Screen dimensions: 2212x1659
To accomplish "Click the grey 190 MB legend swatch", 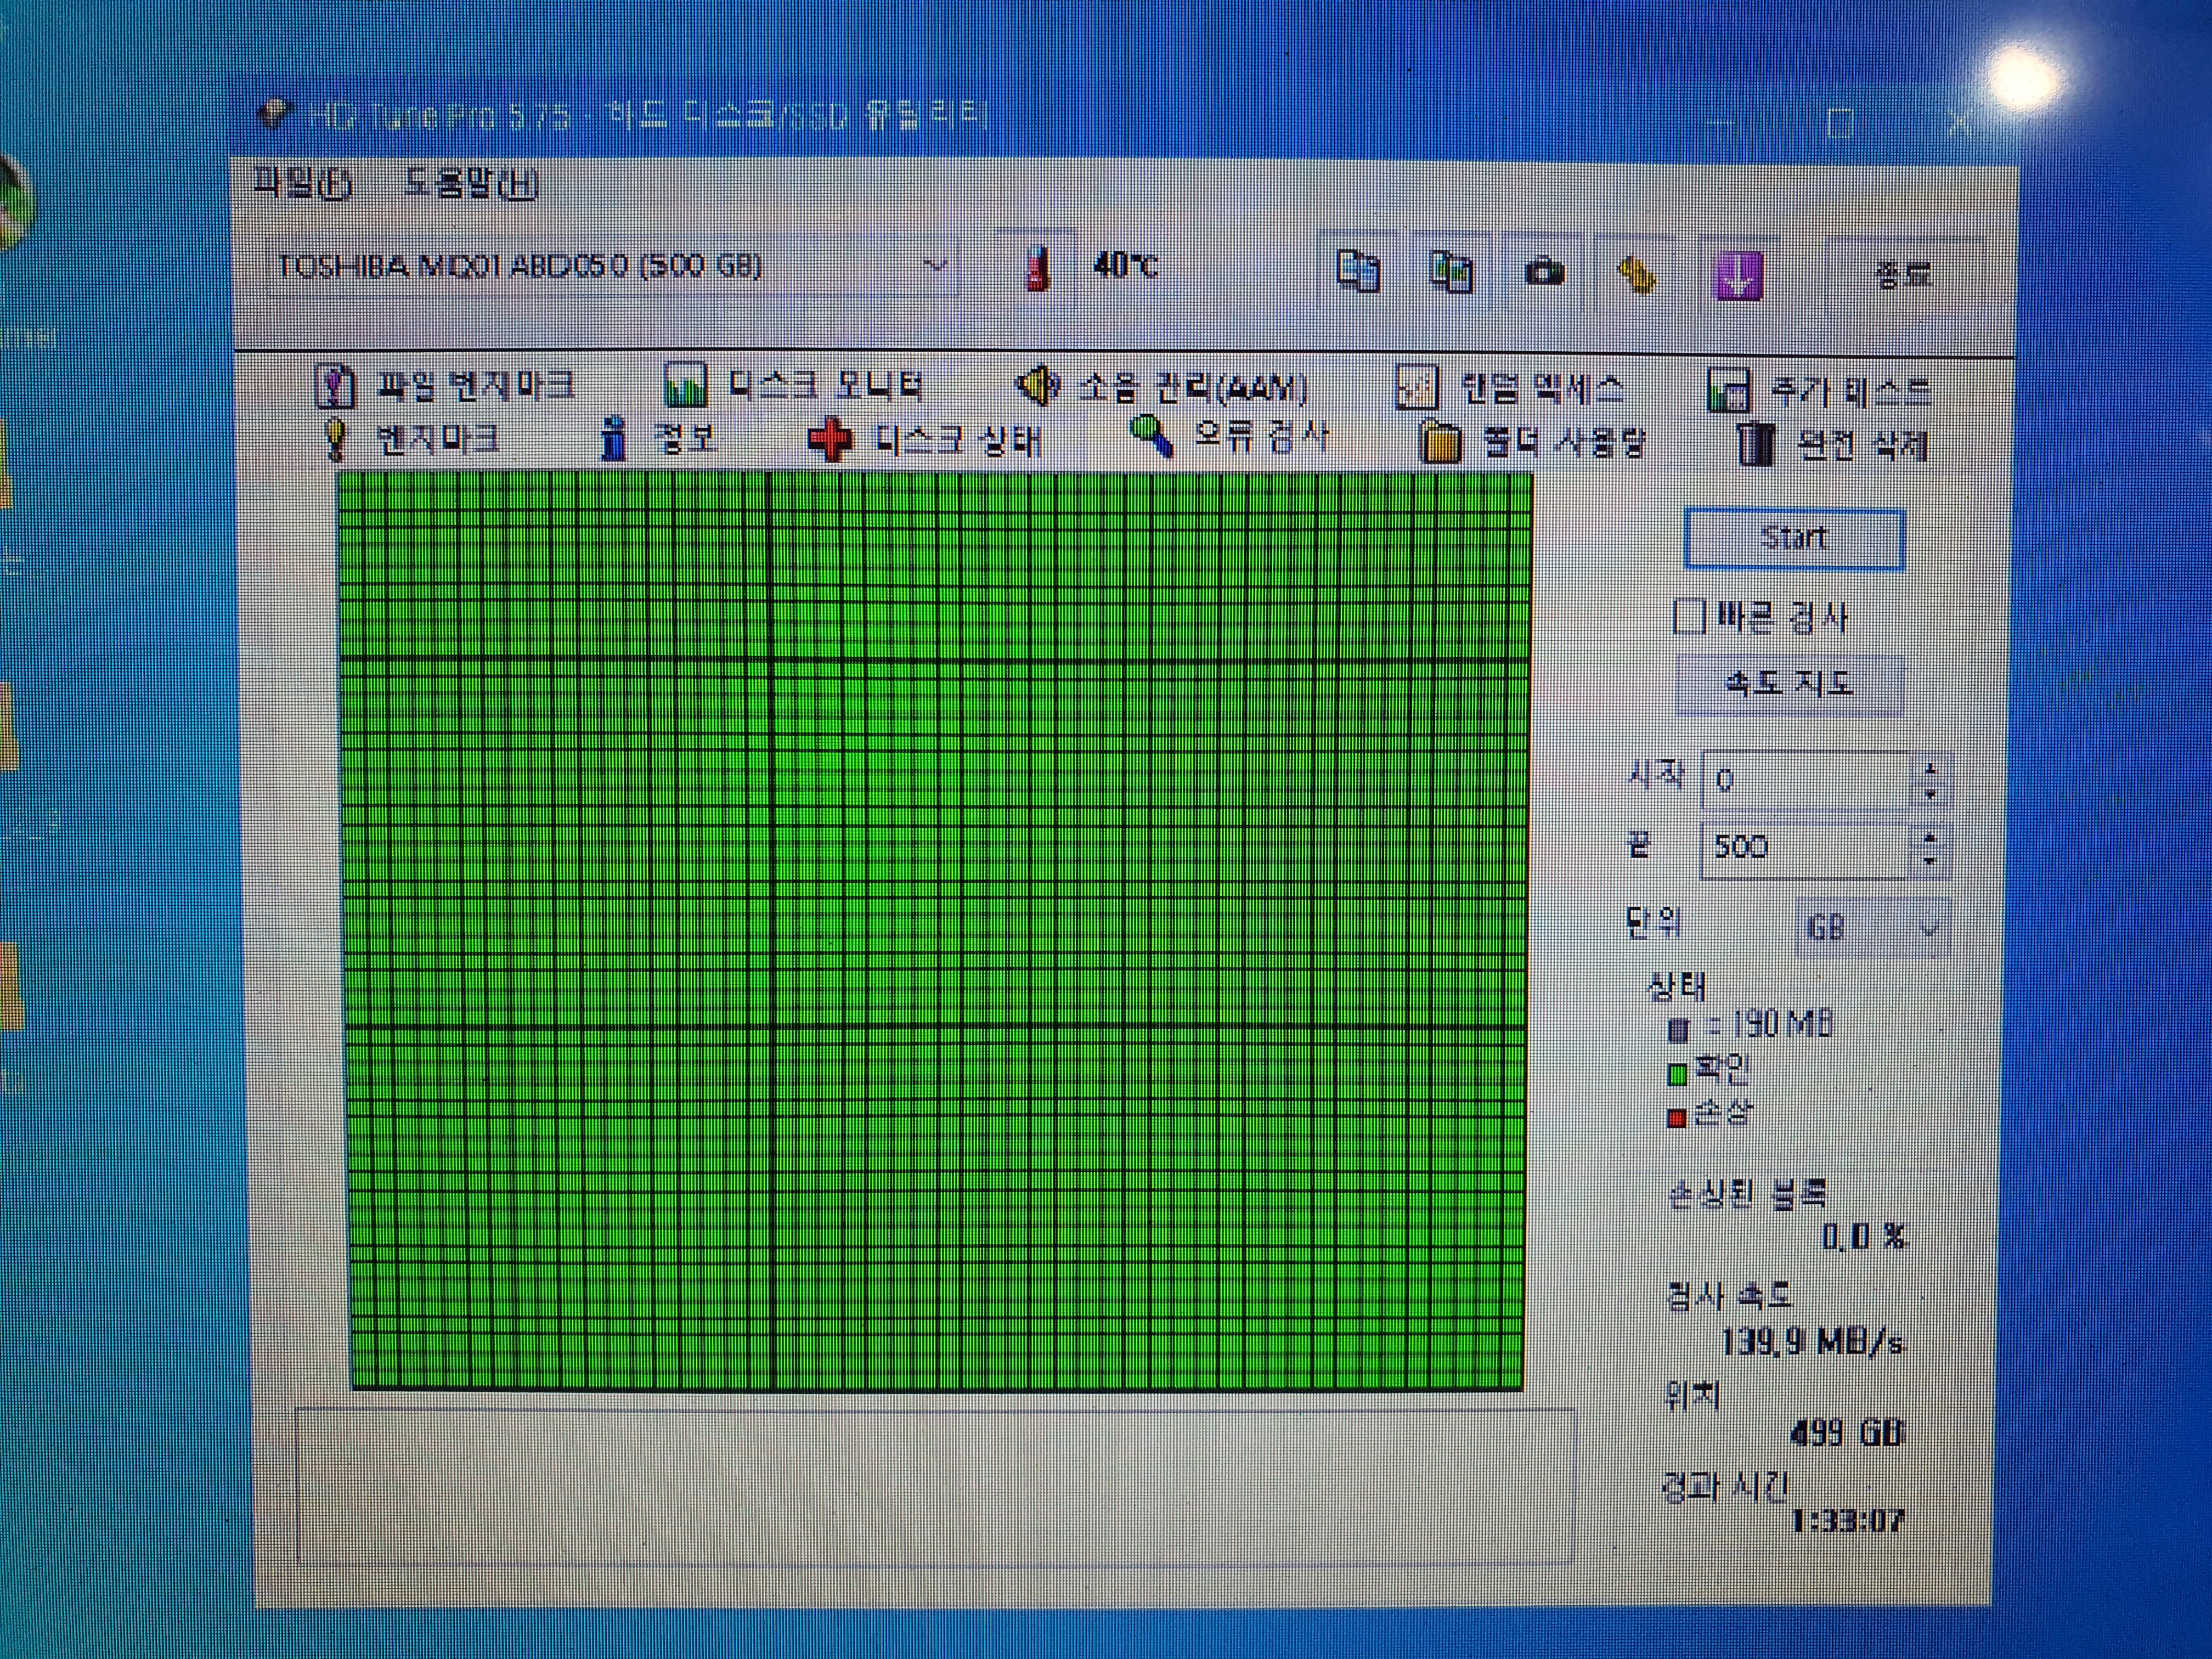I will (1679, 1030).
